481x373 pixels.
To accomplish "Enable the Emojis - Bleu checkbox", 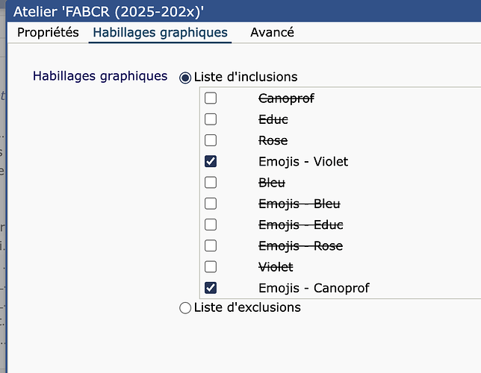I will [x=211, y=204].
